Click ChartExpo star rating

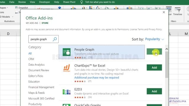(x=80, y=81)
